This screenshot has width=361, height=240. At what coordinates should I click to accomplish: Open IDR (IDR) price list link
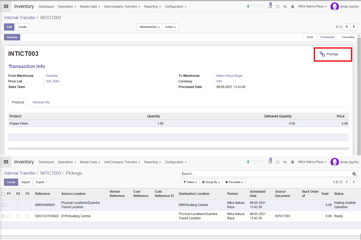coord(53,81)
